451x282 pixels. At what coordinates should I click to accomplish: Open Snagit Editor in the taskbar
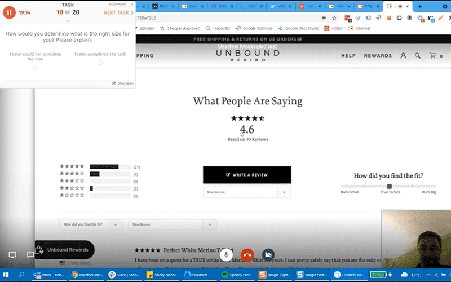coord(312,275)
